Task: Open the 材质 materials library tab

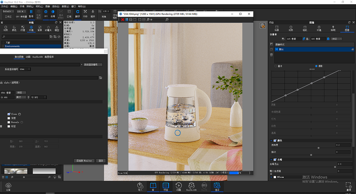Action: tap(6, 28)
